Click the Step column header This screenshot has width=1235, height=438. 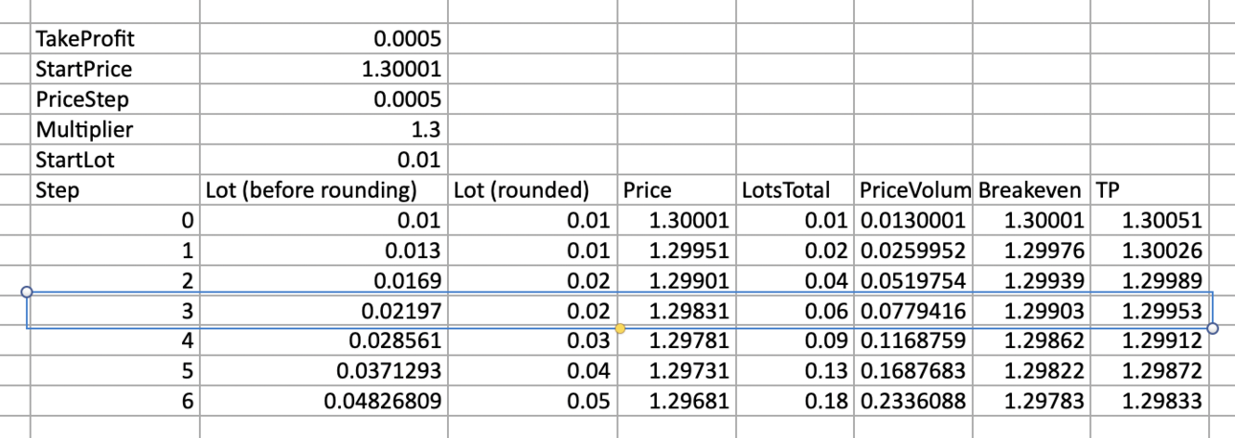click(113, 189)
